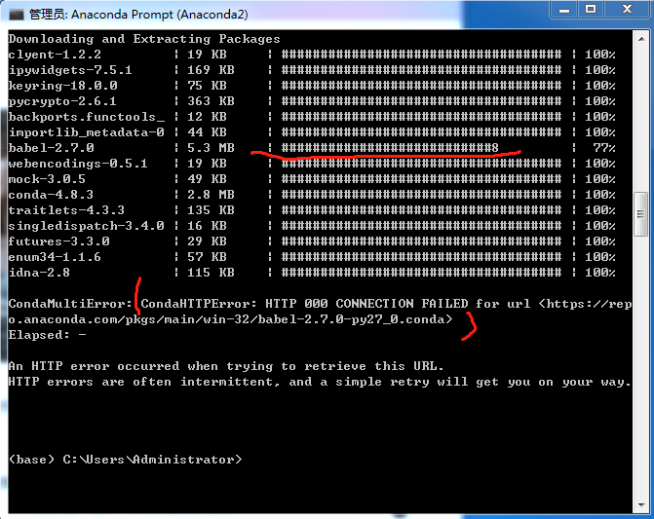
Task: Click the Elapsed line in the console output
Action: coord(47,335)
